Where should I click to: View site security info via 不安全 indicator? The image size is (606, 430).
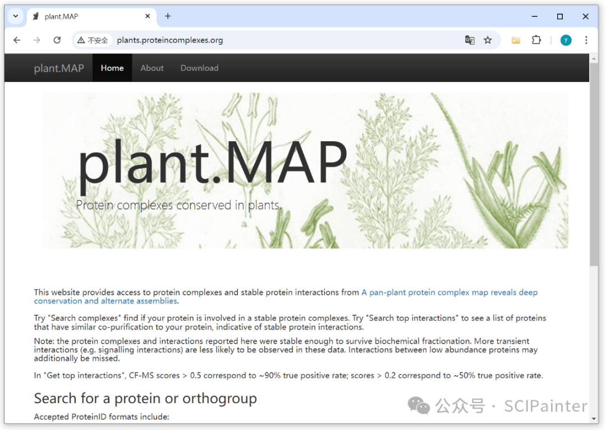(93, 40)
